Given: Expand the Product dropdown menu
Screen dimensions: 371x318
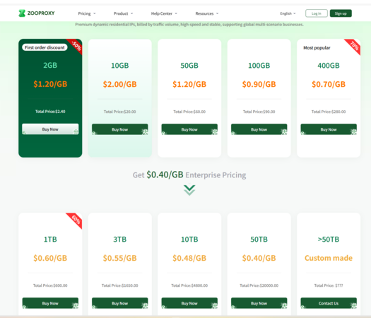Looking at the screenshot, I should coord(123,13).
